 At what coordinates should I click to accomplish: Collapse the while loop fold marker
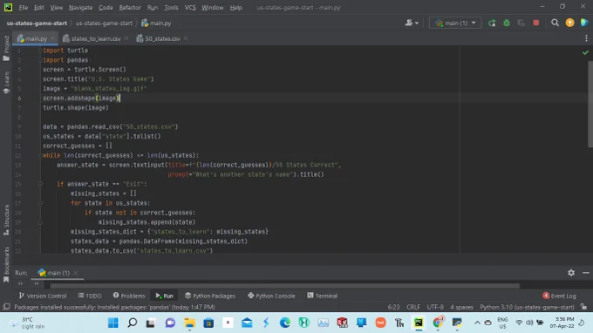click(x=40, y=155)
